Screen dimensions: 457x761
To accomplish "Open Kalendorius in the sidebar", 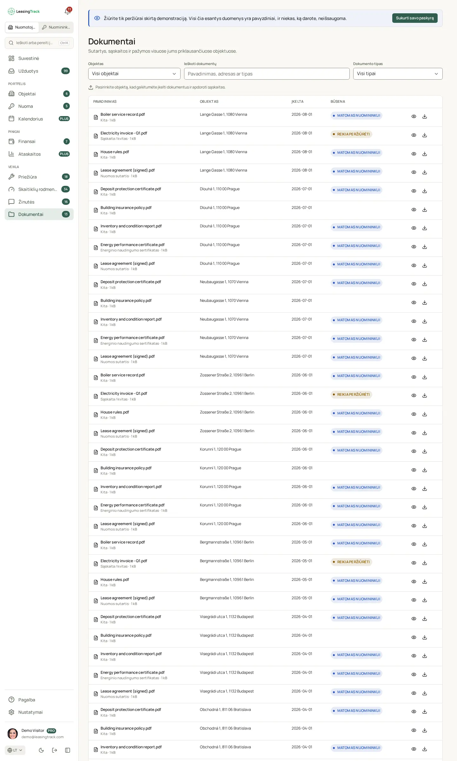I will coord(39,119).
